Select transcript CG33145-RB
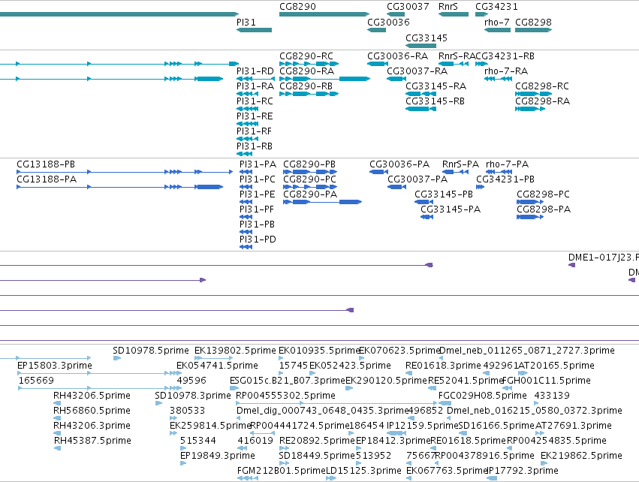The image size is (639, 482). (420, 109)
